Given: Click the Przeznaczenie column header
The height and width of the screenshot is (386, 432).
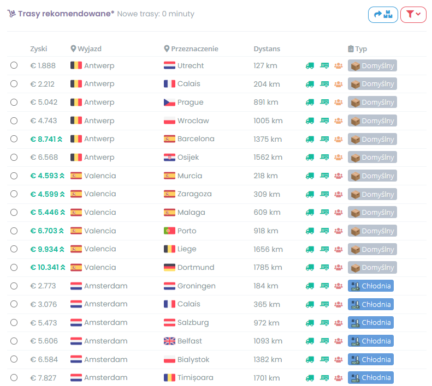Looking at the screenshot, I should (x=191, y=49).
